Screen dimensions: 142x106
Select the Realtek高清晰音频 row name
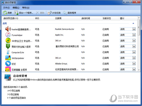(21, 30)
